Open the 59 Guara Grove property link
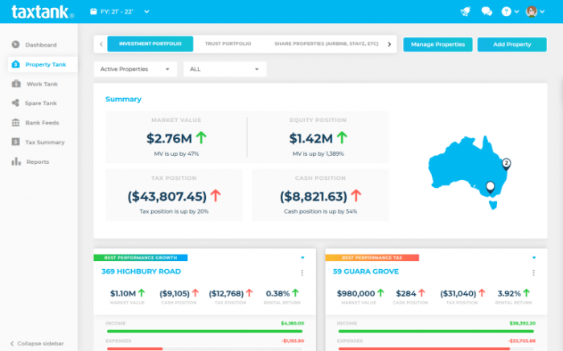This screenshot has width=563, height=351. point(366,271)
